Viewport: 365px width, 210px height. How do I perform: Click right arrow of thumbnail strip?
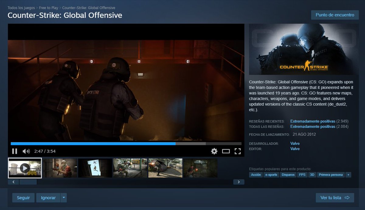click(239, 182)
